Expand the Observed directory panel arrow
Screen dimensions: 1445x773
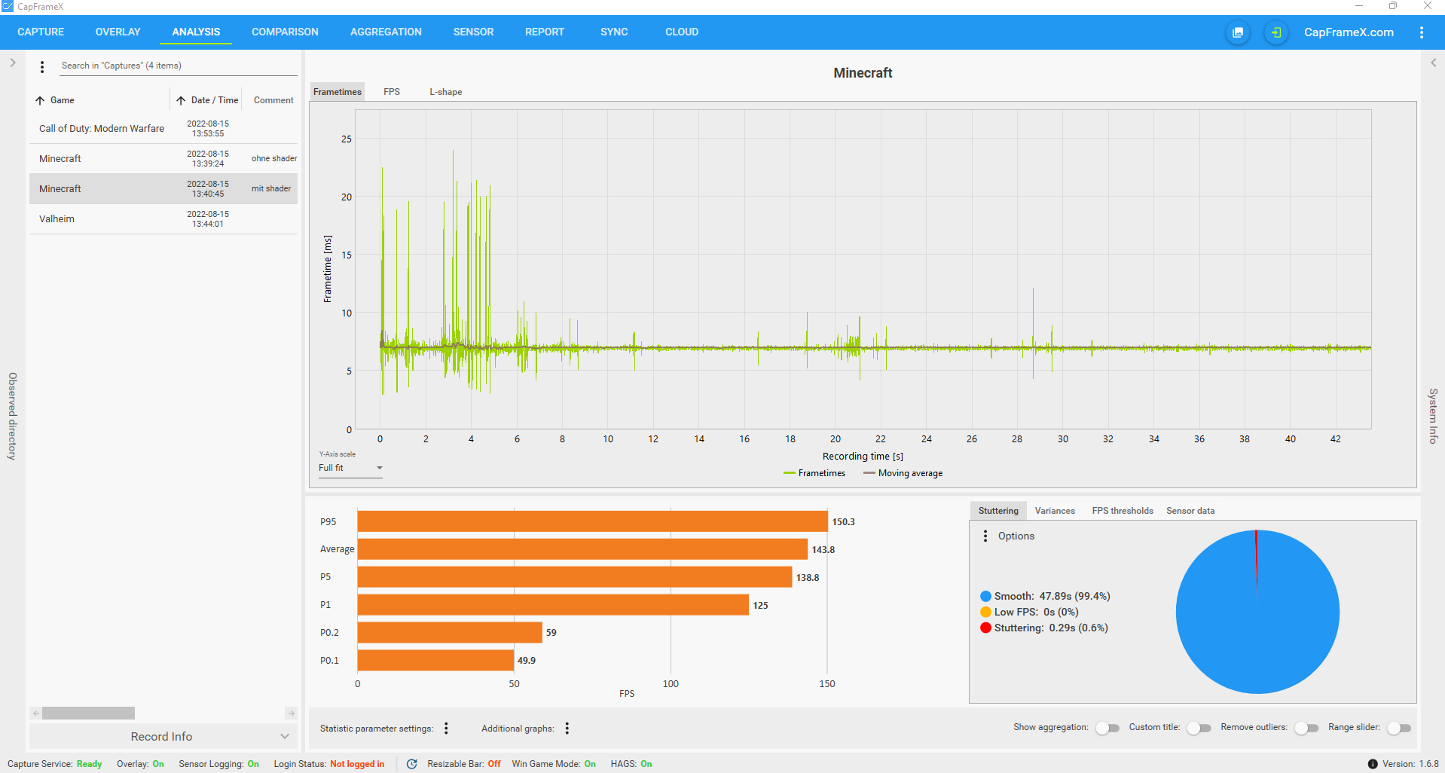(13, 63)
